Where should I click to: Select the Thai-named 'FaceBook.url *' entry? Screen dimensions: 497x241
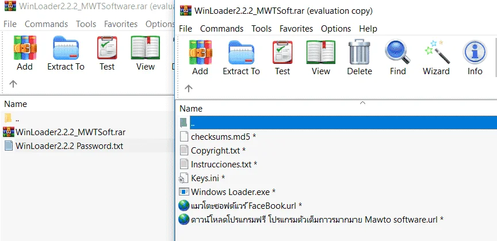(x=246, y=206)
